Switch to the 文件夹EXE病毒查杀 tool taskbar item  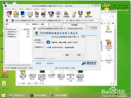click(59, 95)
